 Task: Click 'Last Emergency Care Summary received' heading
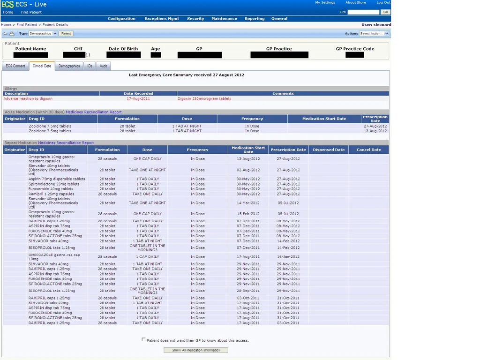click(187, 75)
